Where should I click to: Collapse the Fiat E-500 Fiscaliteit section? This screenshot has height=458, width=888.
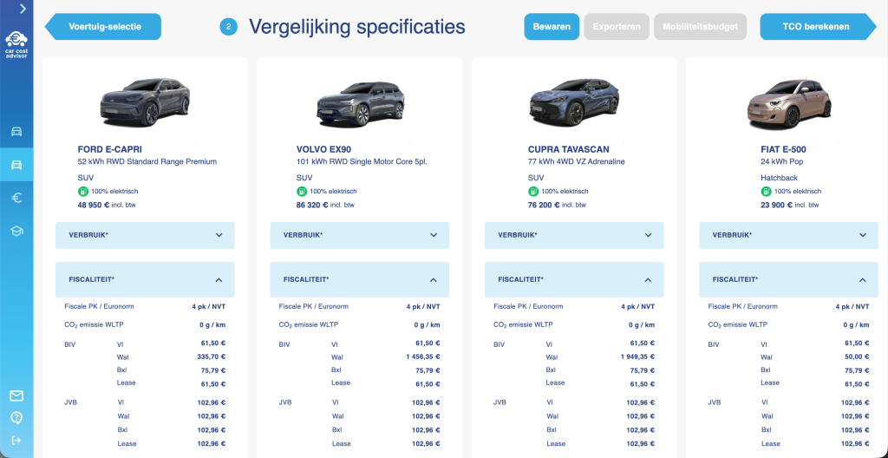coord(862,280)
